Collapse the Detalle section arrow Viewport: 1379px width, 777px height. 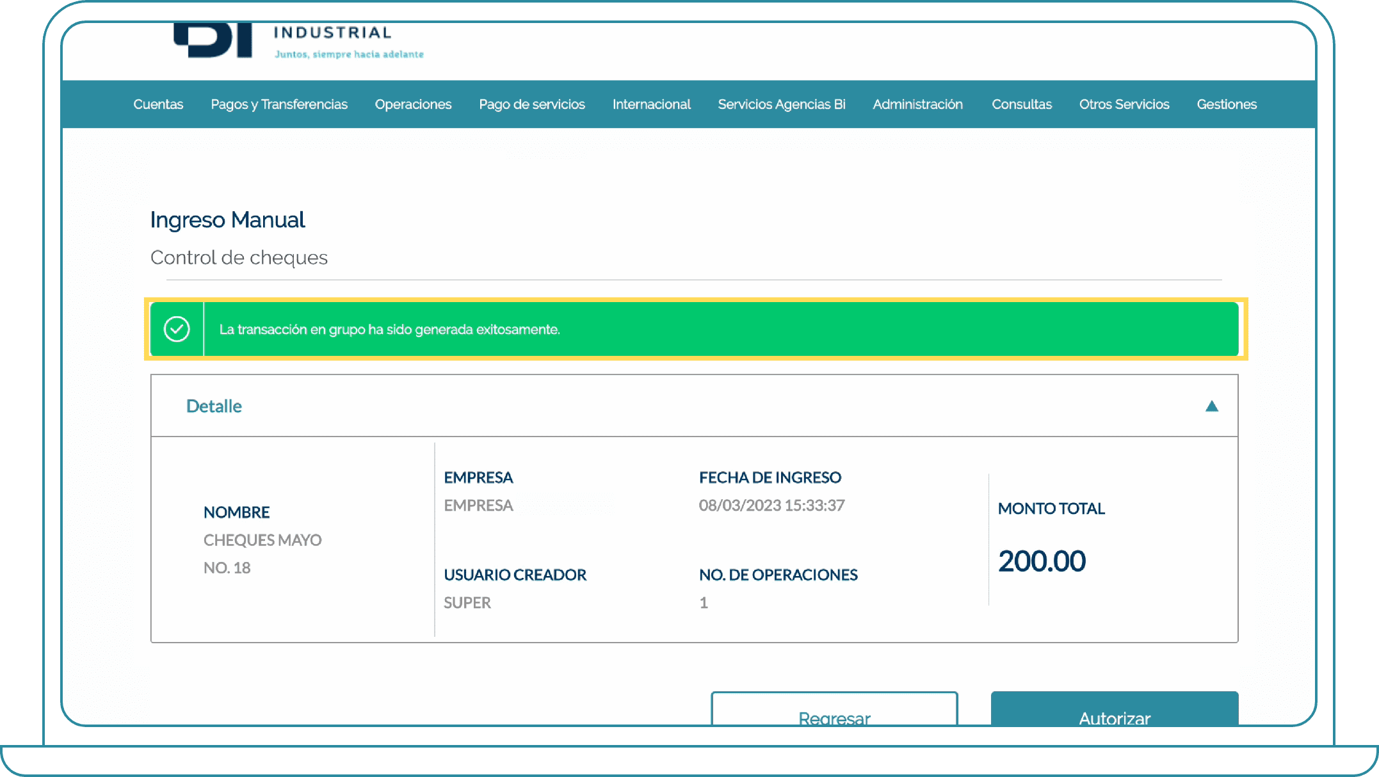click(x=1211, y=406)
